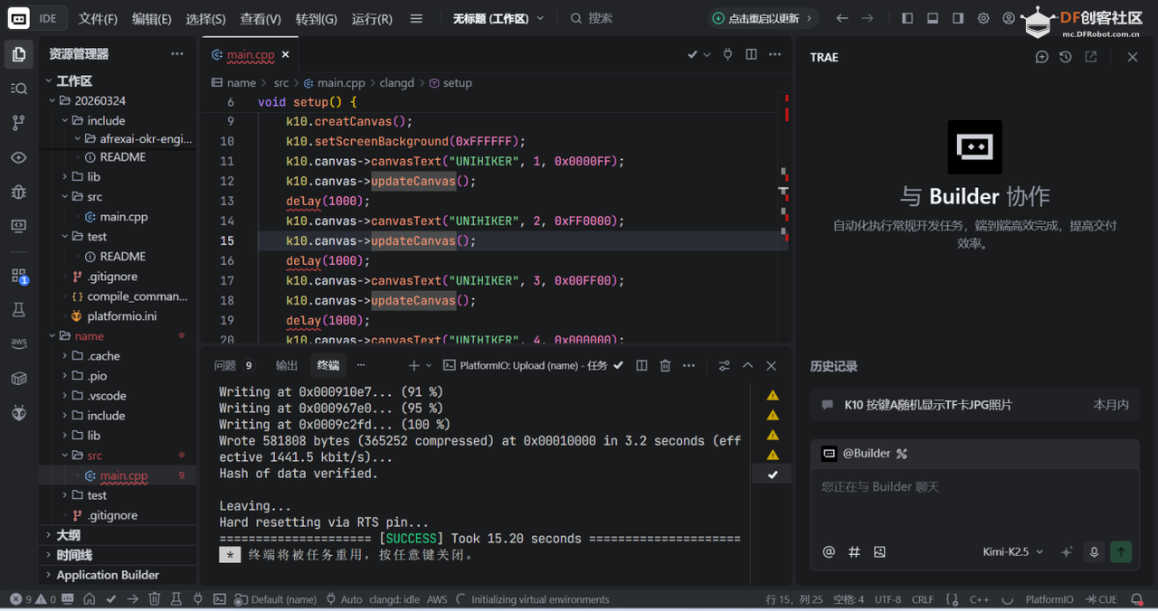Open the Run and Debug panel
The image size is (1158, 611).
19,192
